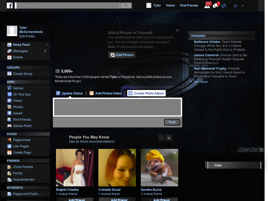Open notifications globe icon
This screenshot has width=268, height=201.
pos(224,6)
